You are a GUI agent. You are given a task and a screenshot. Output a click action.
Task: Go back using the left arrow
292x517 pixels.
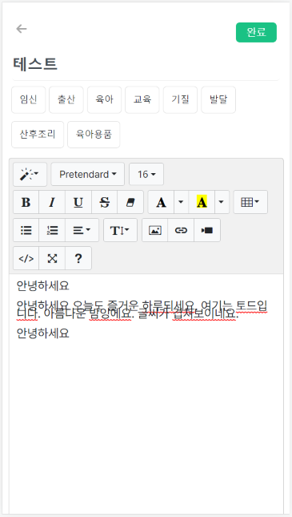22,29
